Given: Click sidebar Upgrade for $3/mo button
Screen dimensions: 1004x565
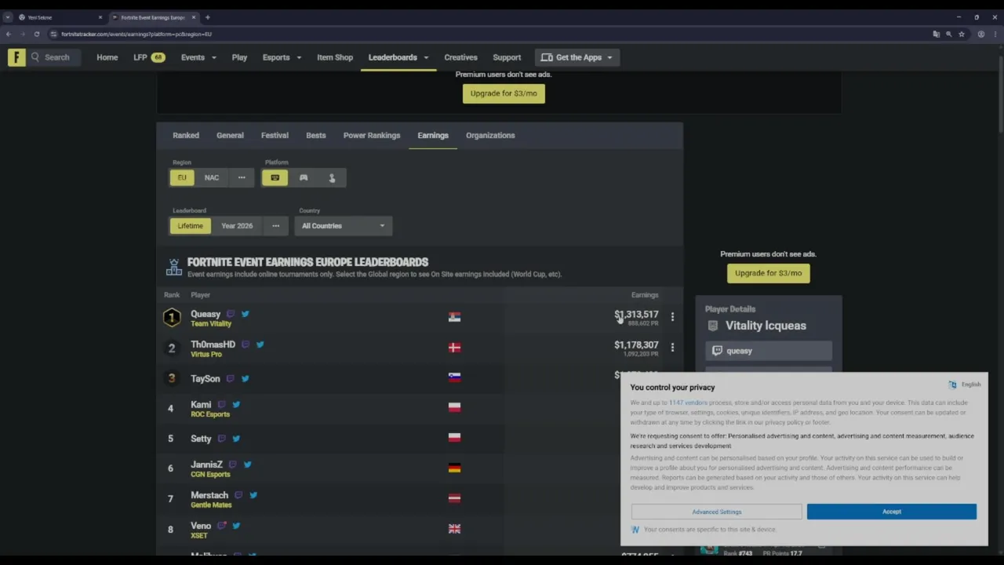Looking at the screenshot, I should [768, 273].
